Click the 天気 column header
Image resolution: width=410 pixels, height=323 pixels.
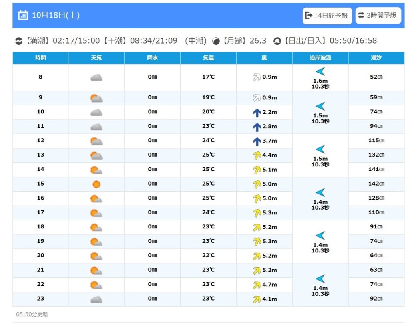(96, 58)
